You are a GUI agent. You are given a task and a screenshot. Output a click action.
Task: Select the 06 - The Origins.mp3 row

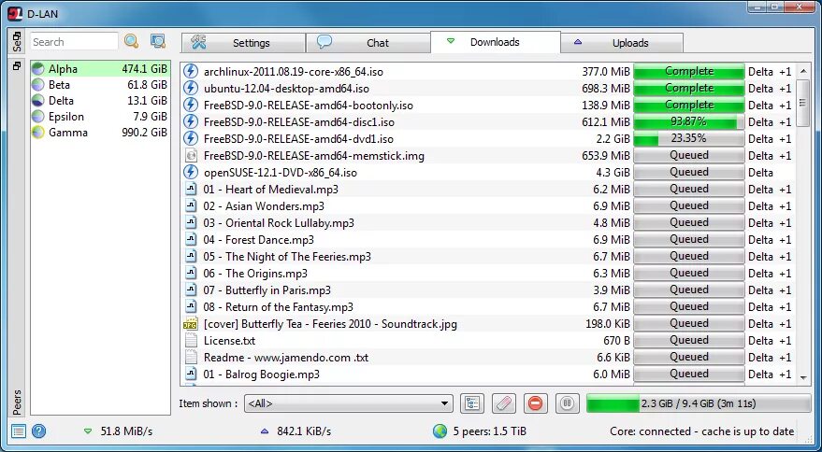coord(488,273)
